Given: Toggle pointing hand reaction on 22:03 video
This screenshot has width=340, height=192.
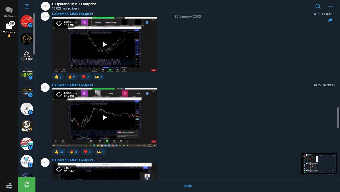Looking at the screenshot, I should click(x=101, y=152).
